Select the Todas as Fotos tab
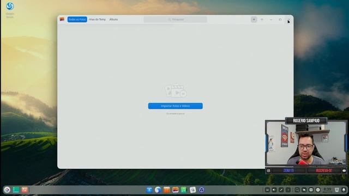Screen dimensions: 349x196 click(x=77, y=20)
